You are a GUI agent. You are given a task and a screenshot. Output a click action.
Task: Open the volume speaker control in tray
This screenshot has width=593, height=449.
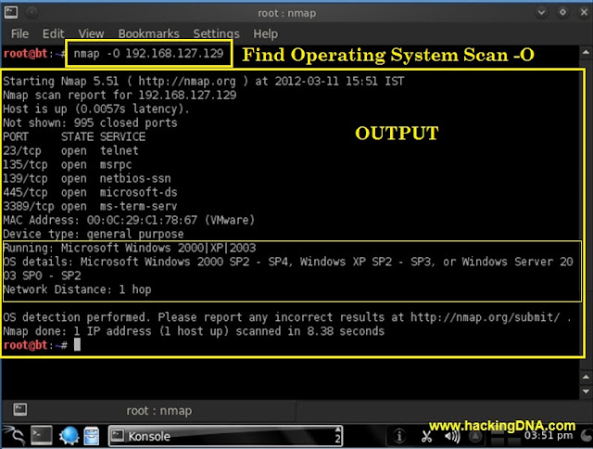pos(452,437)
